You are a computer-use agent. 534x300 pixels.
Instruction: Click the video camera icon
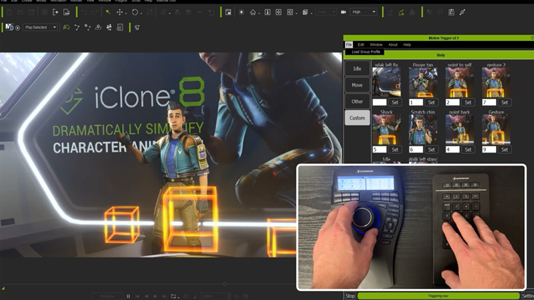point(343,12)
